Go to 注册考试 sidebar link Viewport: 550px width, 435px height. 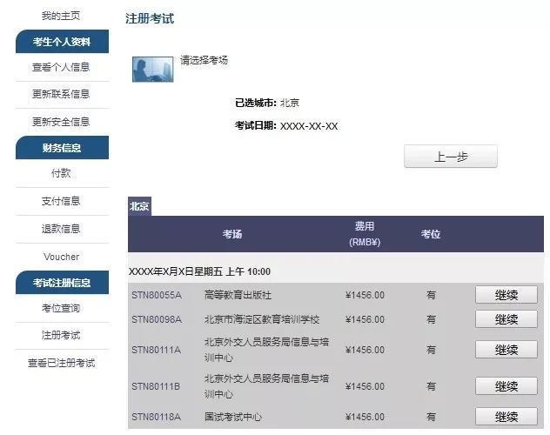click(61, 335)
